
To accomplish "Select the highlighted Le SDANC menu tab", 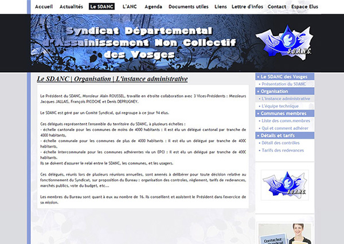I will (101, 6).
